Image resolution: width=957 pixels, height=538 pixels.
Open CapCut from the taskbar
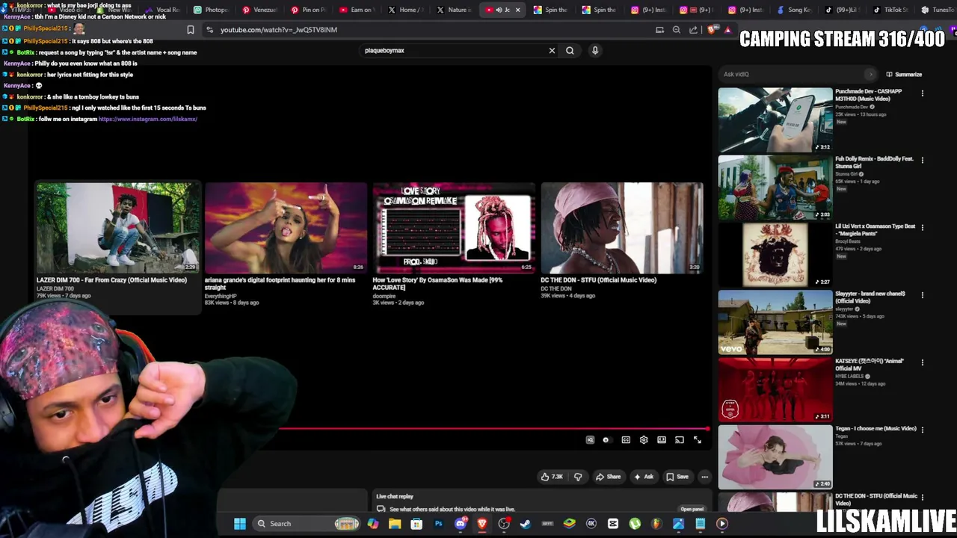pyautogui.click(x=613, y=524)
